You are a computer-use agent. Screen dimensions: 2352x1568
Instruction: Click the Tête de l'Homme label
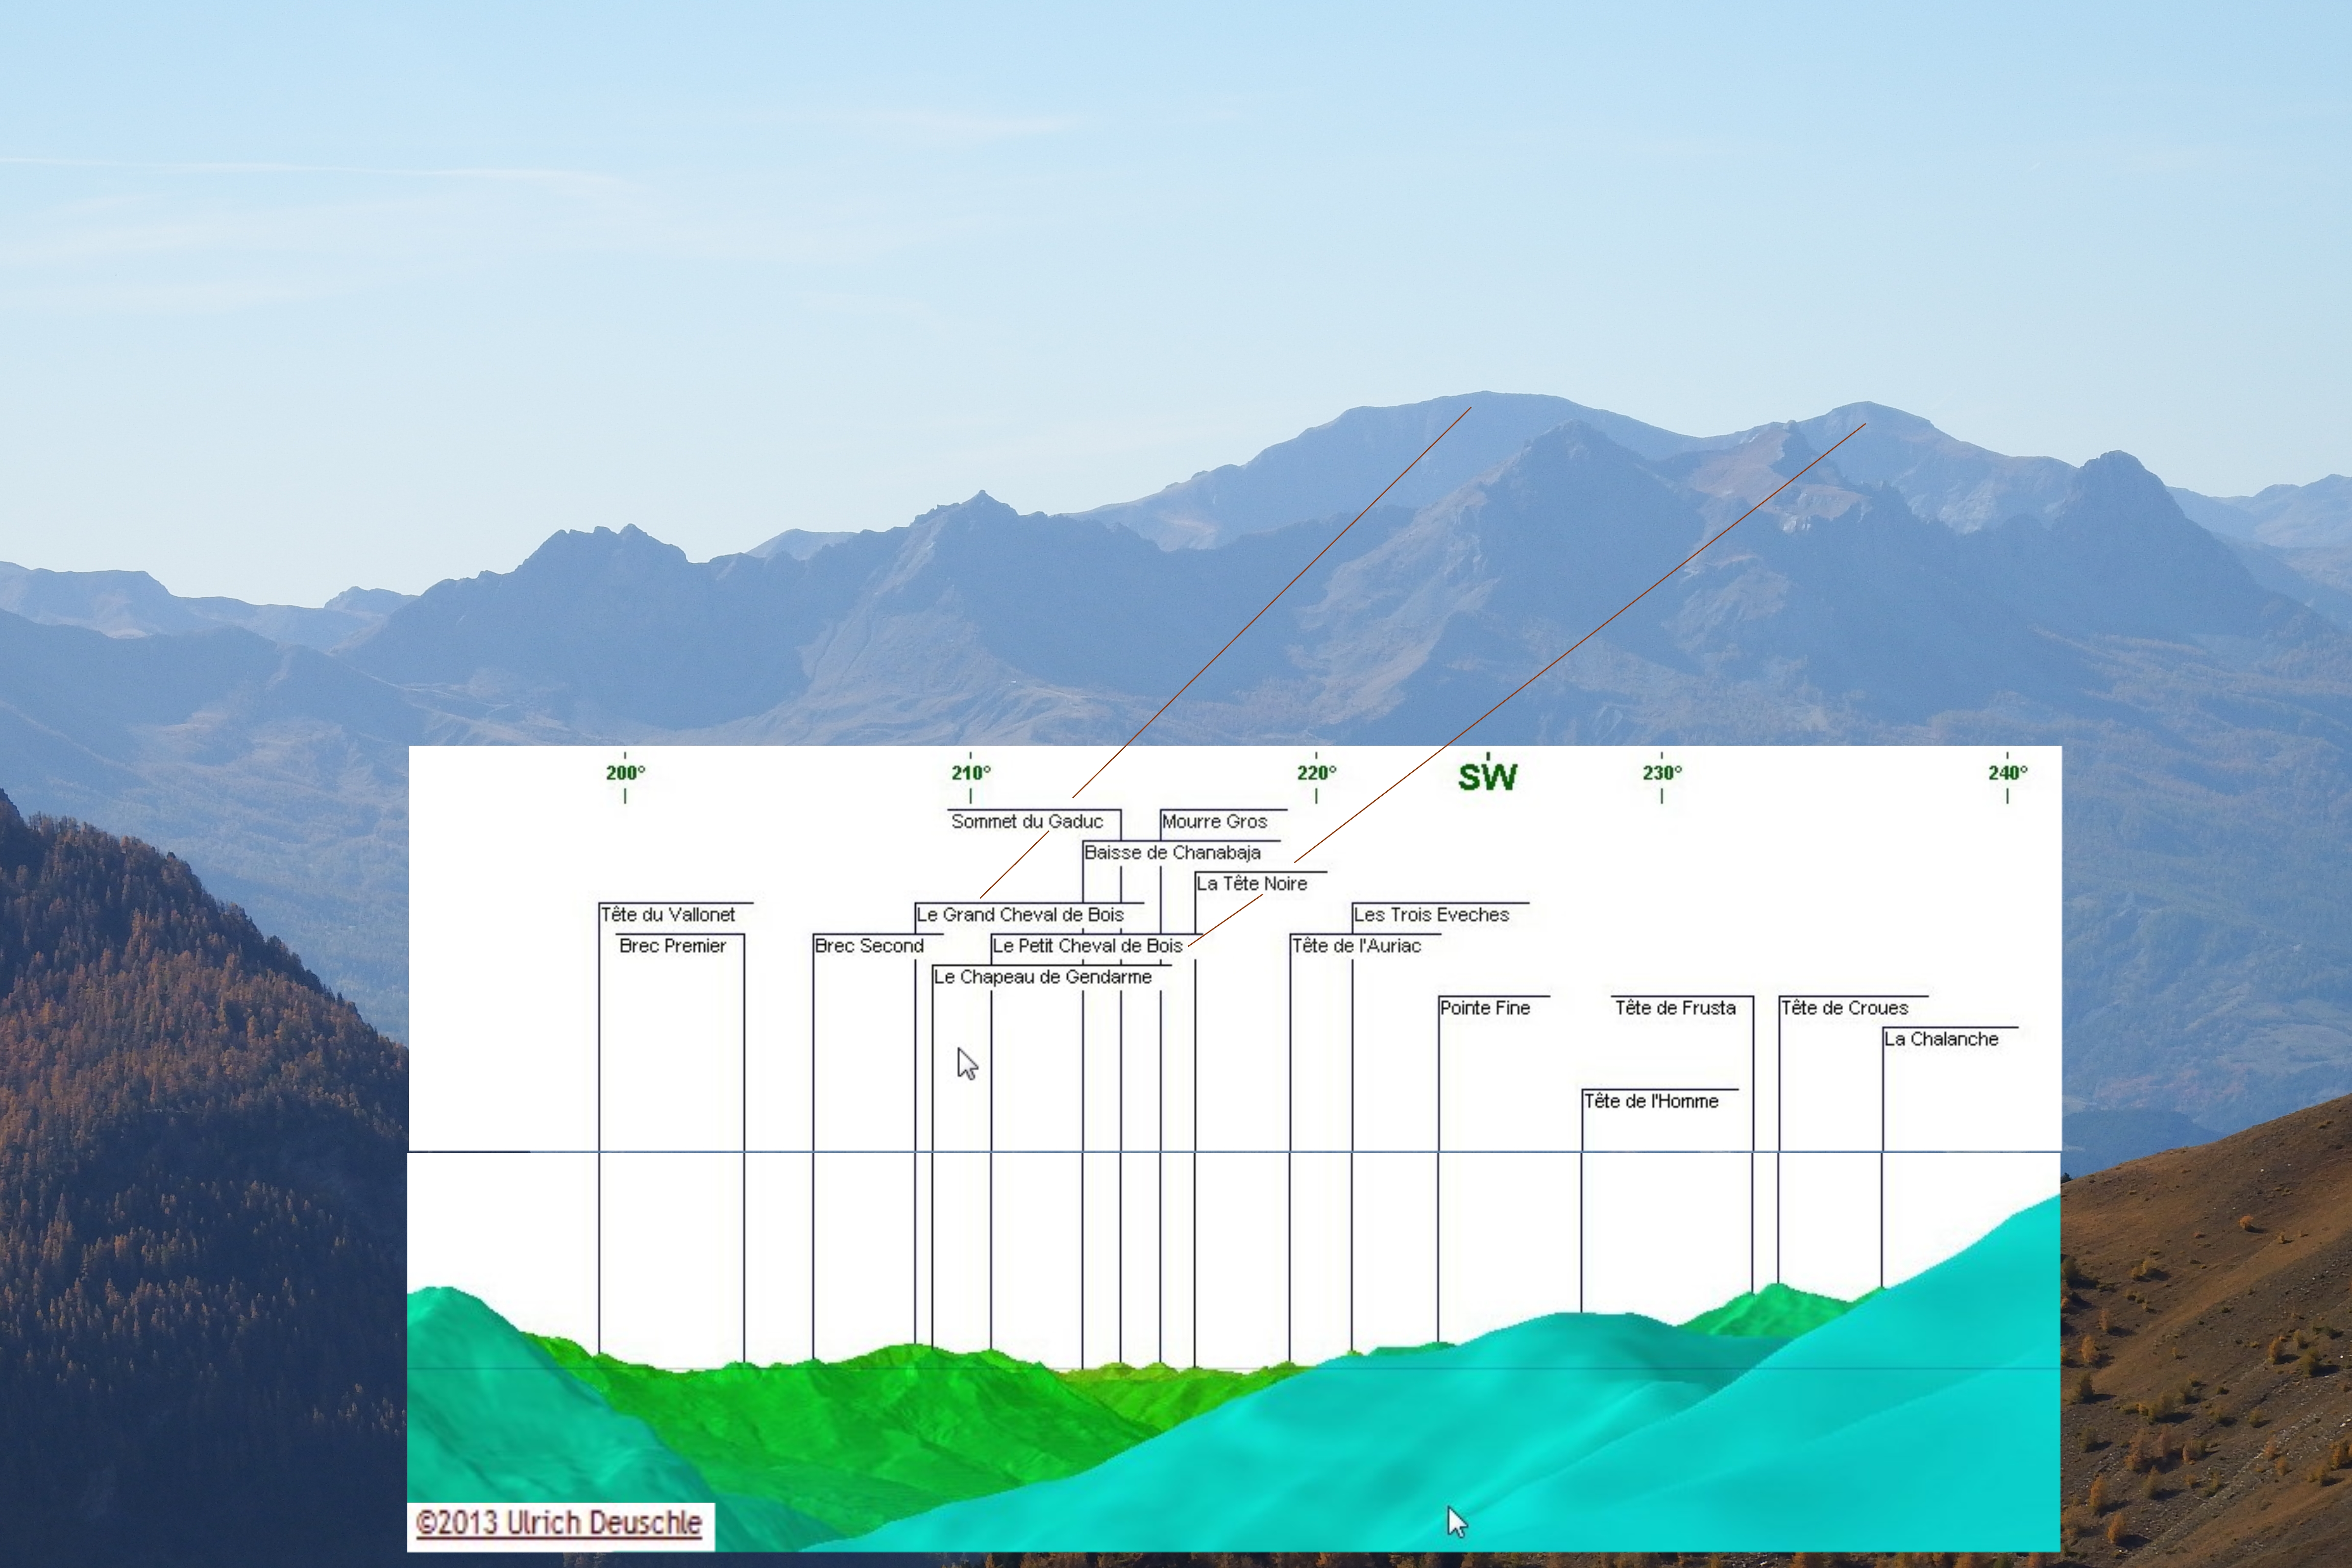[x=1651, y=1100]
